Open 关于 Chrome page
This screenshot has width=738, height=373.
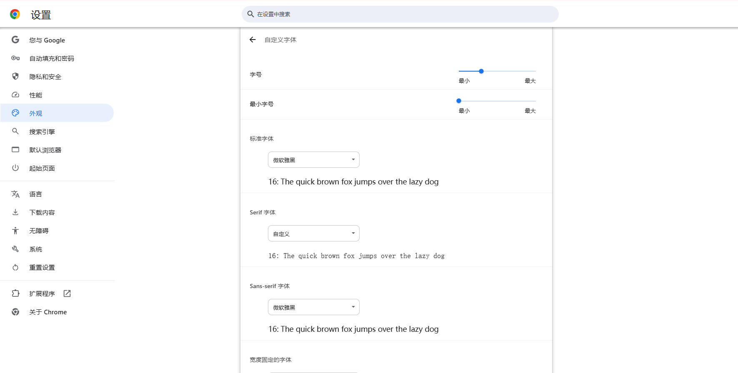coord(57,312)
